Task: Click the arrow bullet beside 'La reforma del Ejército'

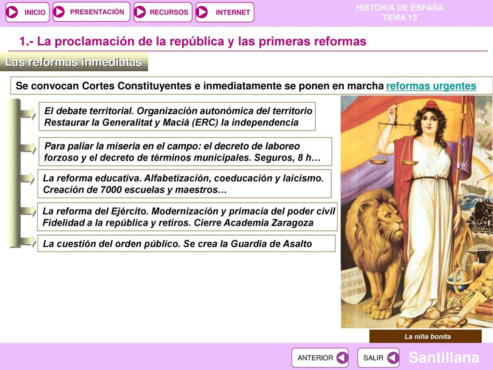Action: 28,211
